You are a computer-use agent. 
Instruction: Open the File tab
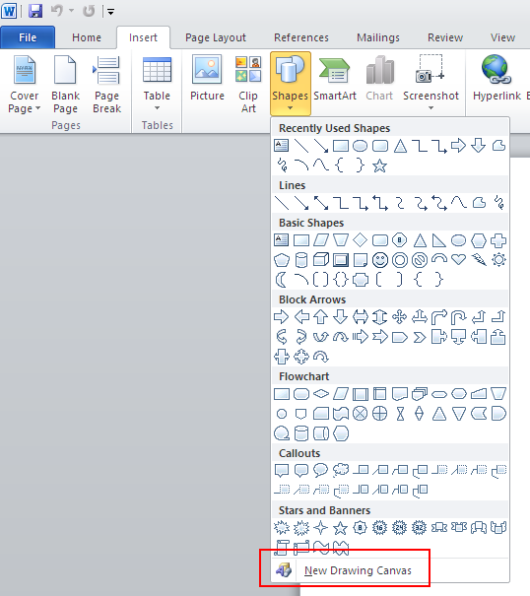click(x=28, y=37)
